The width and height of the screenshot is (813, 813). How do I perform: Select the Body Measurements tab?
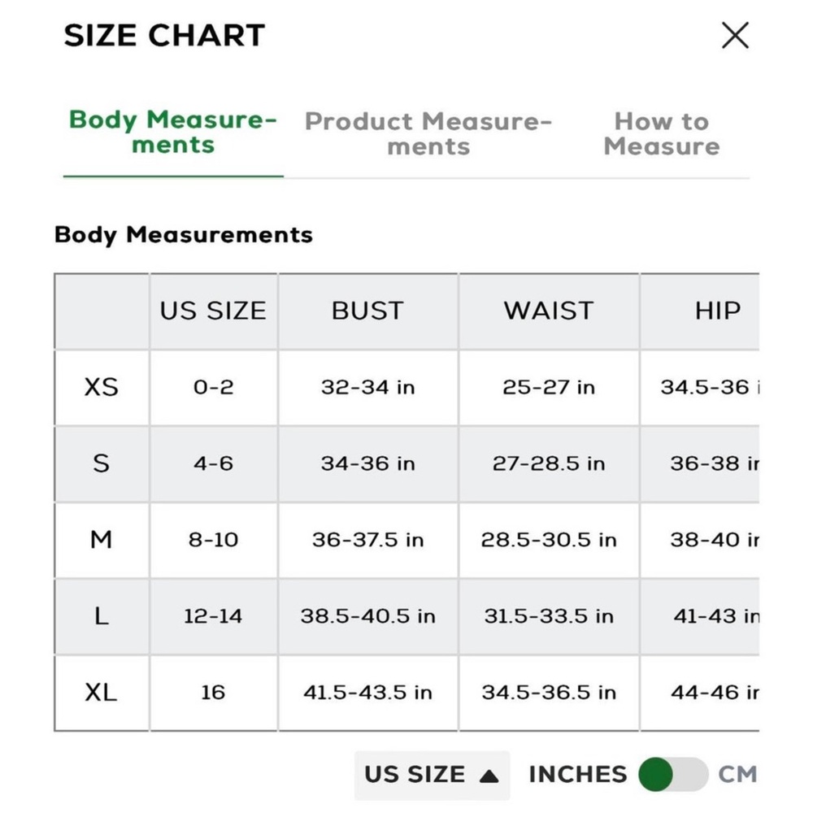(173, 133)
